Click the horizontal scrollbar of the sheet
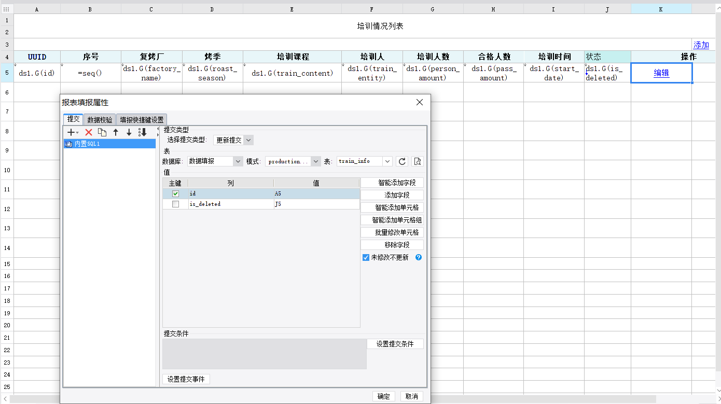Viewport: 721px width, 404px height. tap(332, 399)
